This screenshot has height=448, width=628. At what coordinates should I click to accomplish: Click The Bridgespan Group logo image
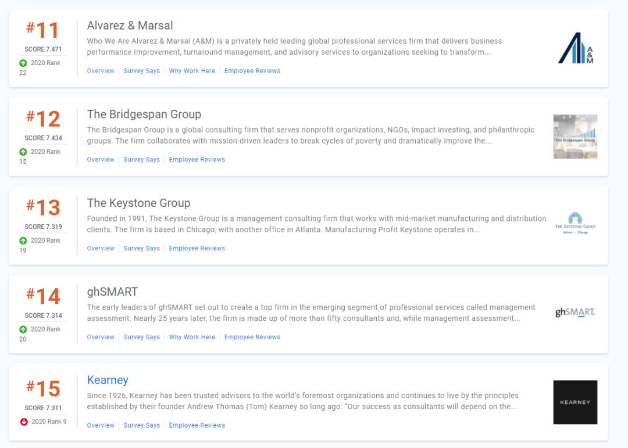pos(575,137)
